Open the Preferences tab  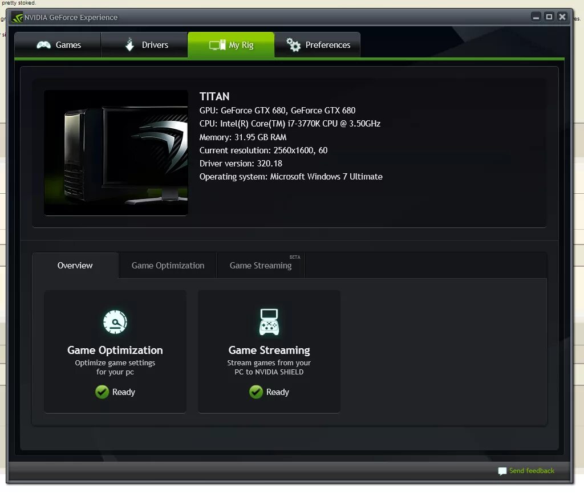click(317, 45)
